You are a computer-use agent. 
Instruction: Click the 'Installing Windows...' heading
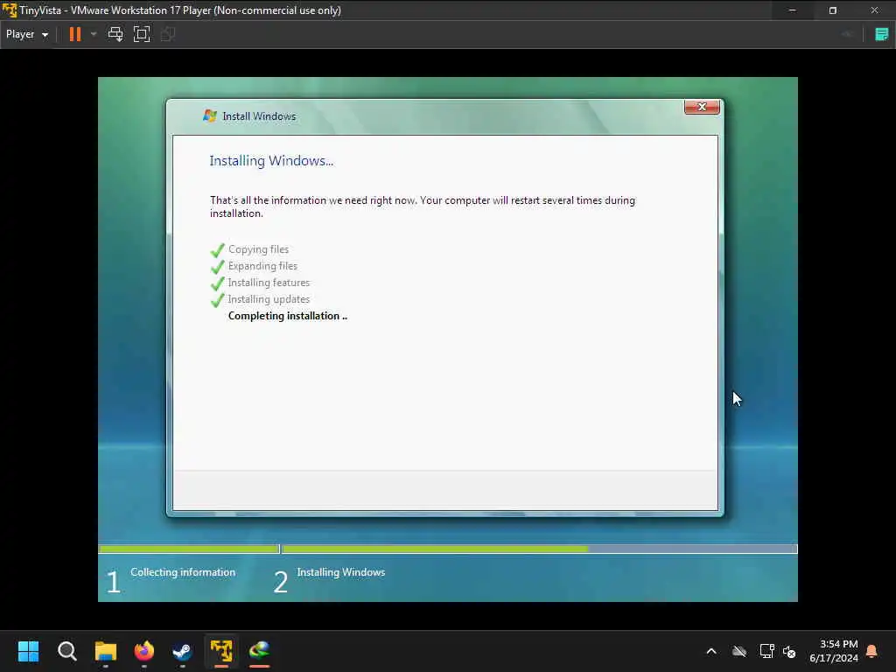[271, 161]
